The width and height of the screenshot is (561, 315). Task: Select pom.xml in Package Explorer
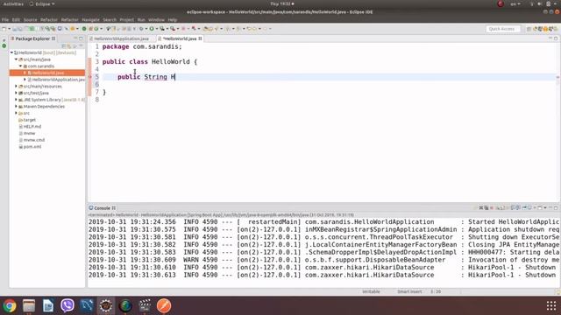pos(32,146)
